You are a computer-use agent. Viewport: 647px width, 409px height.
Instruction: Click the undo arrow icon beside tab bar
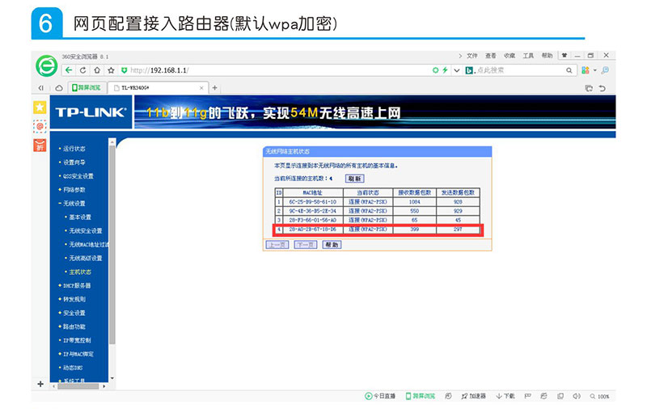[x=603, y=88]
